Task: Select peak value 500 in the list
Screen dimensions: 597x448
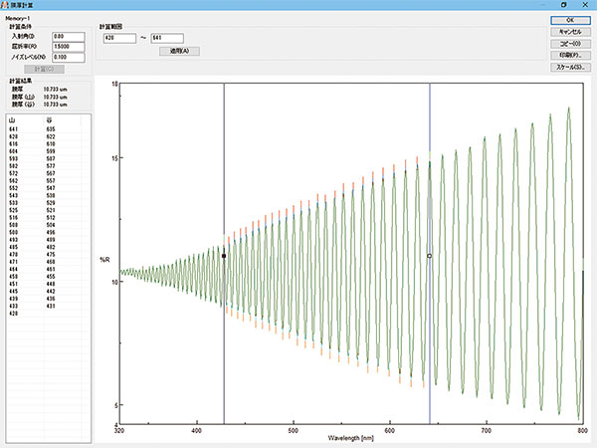Action: (13, 232)
